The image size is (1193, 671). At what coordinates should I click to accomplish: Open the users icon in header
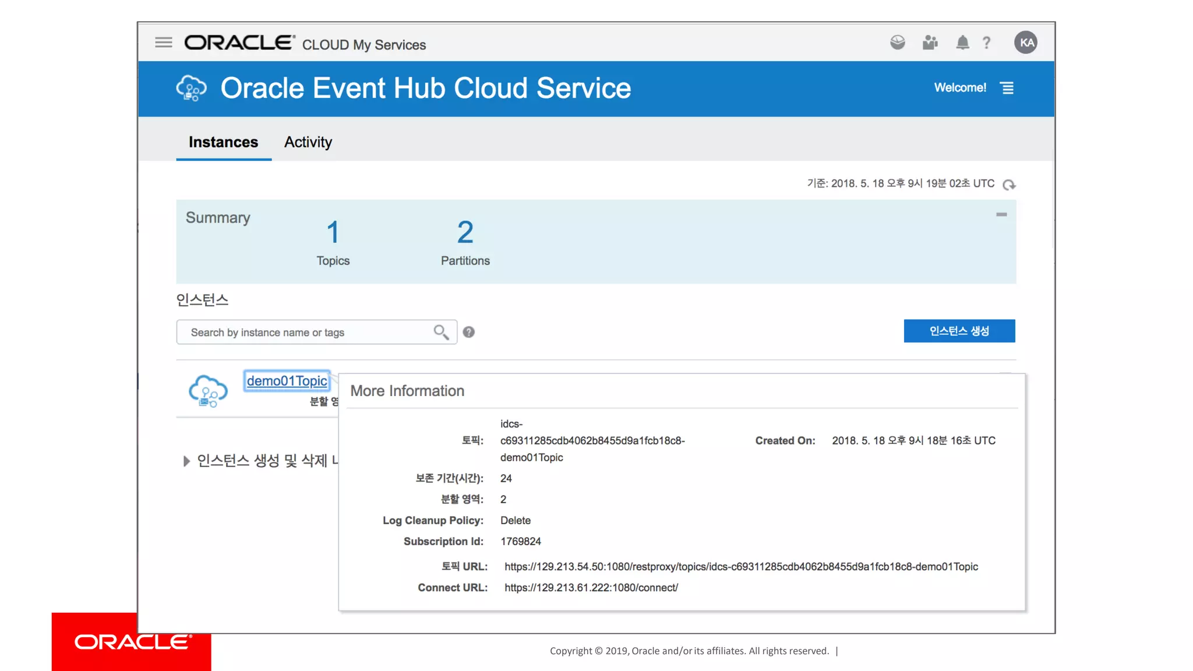pyautogui.click(x=930, y=43)
